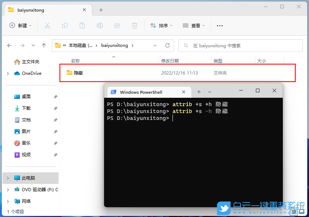Open the 新建 (New) dropdown
The width and height of the screenshot is (309, 217).
tap(20, 25)
